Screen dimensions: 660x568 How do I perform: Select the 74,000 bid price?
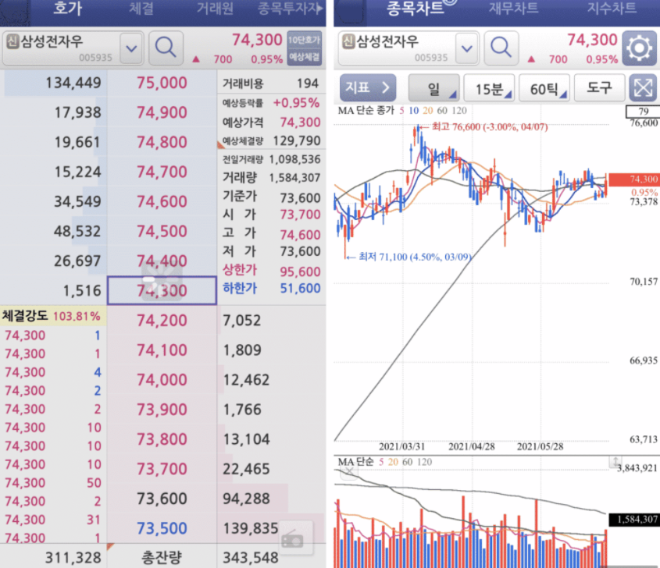(x=162, y=380)
